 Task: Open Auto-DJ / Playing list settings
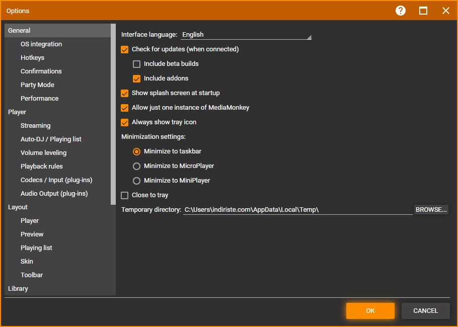tap(51, 139)
